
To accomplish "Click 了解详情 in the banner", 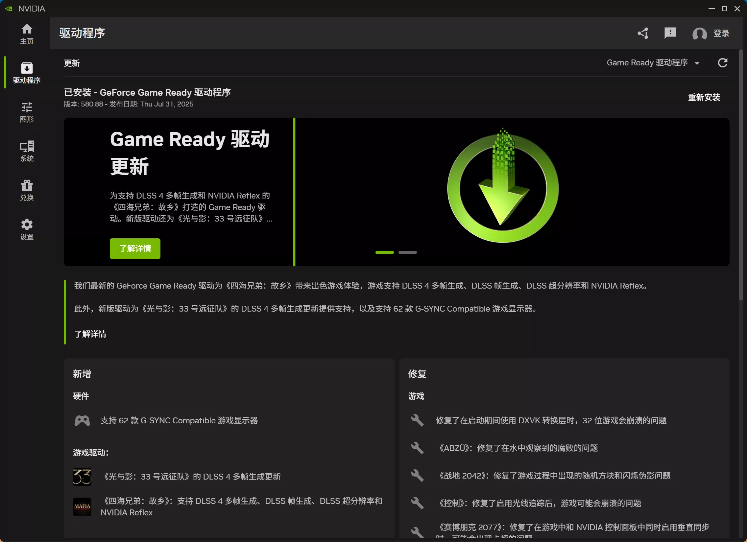I will pyautogui.click(x=135, y=248).
